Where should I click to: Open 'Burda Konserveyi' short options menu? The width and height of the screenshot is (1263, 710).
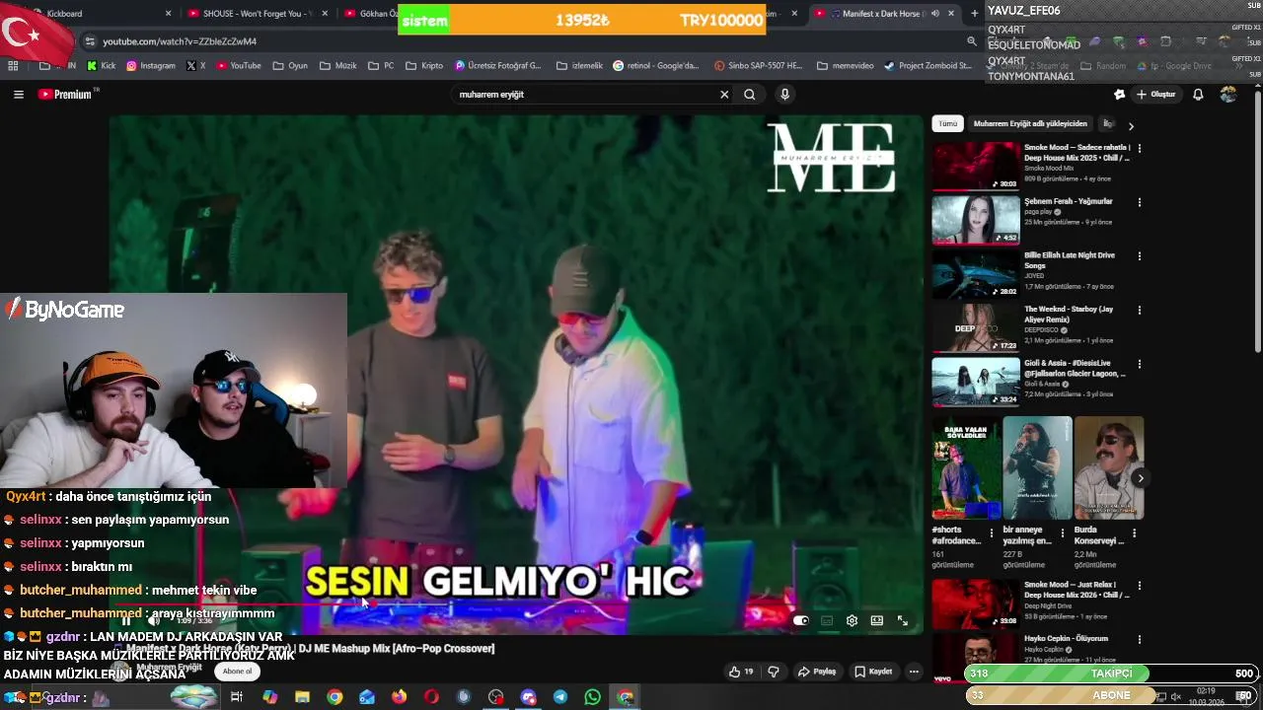click(x=1133, y=532)
